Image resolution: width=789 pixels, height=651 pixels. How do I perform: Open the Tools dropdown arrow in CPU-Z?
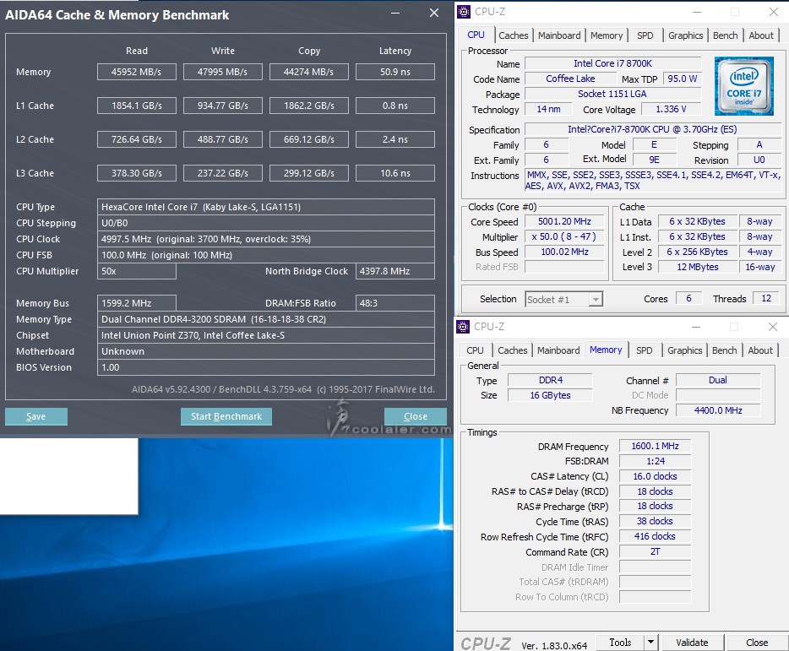650,642
